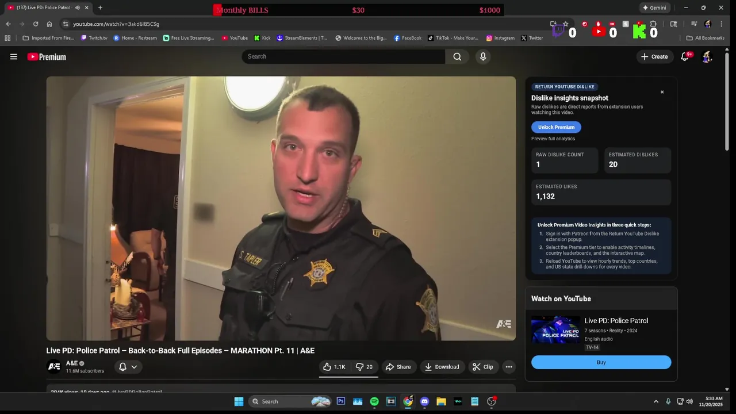The width and height of the screenshot is (736, 414).
Task: Click the taskbar Search box
Action: (x=291, y=401)
